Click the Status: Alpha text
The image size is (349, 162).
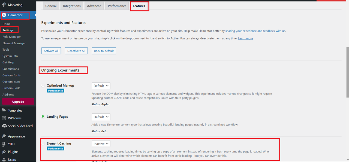coord(100,104)
